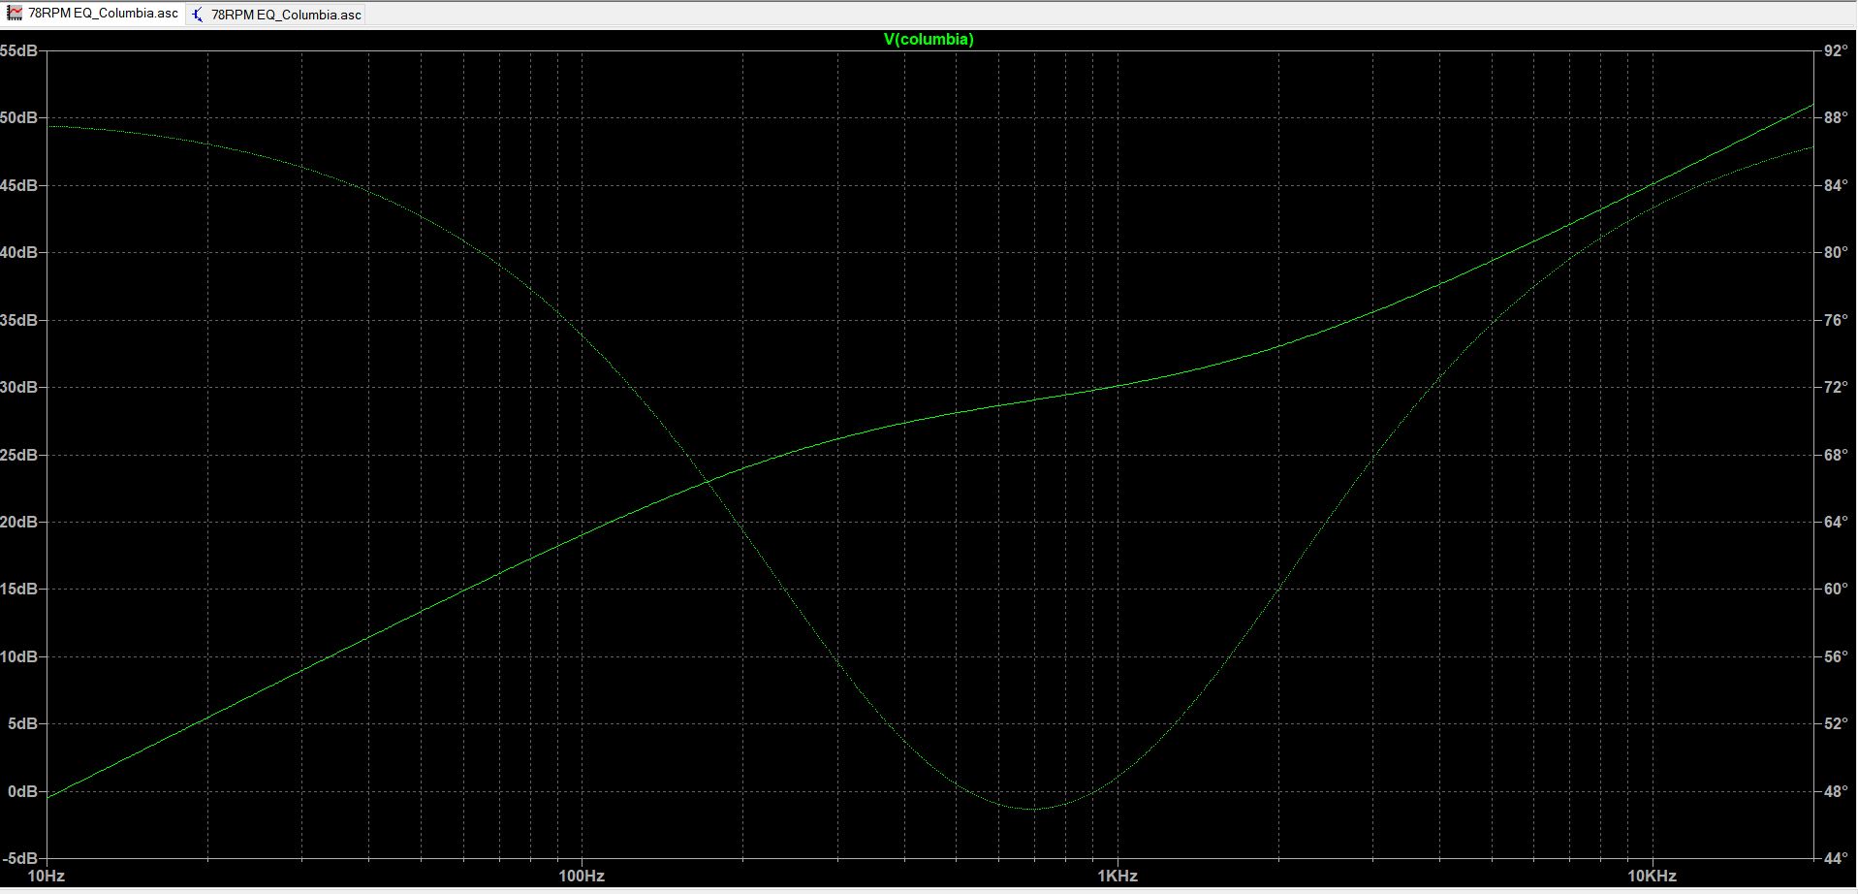Click the -5dB magnitude axis label

(19, 858)
